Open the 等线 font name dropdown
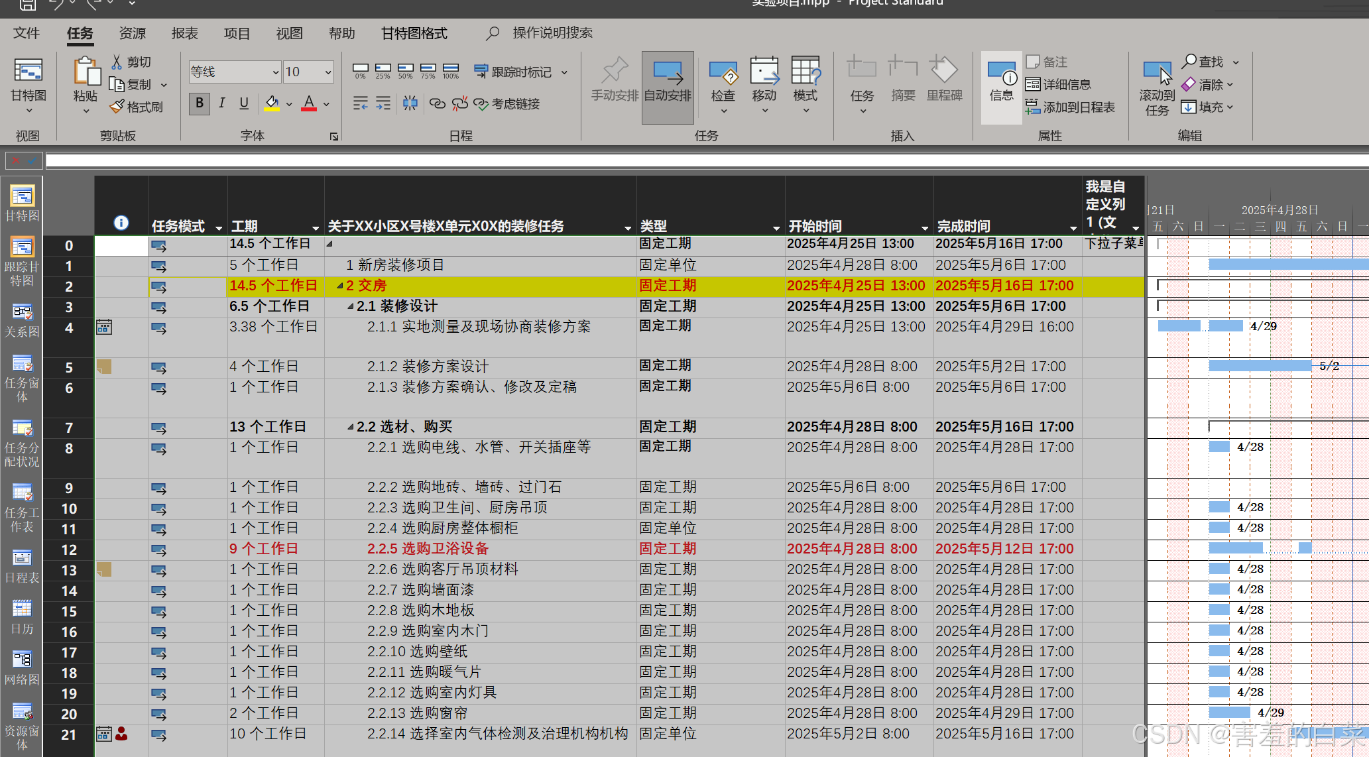This screenshot has height=757, width=1369. click(x=276, y=72)
